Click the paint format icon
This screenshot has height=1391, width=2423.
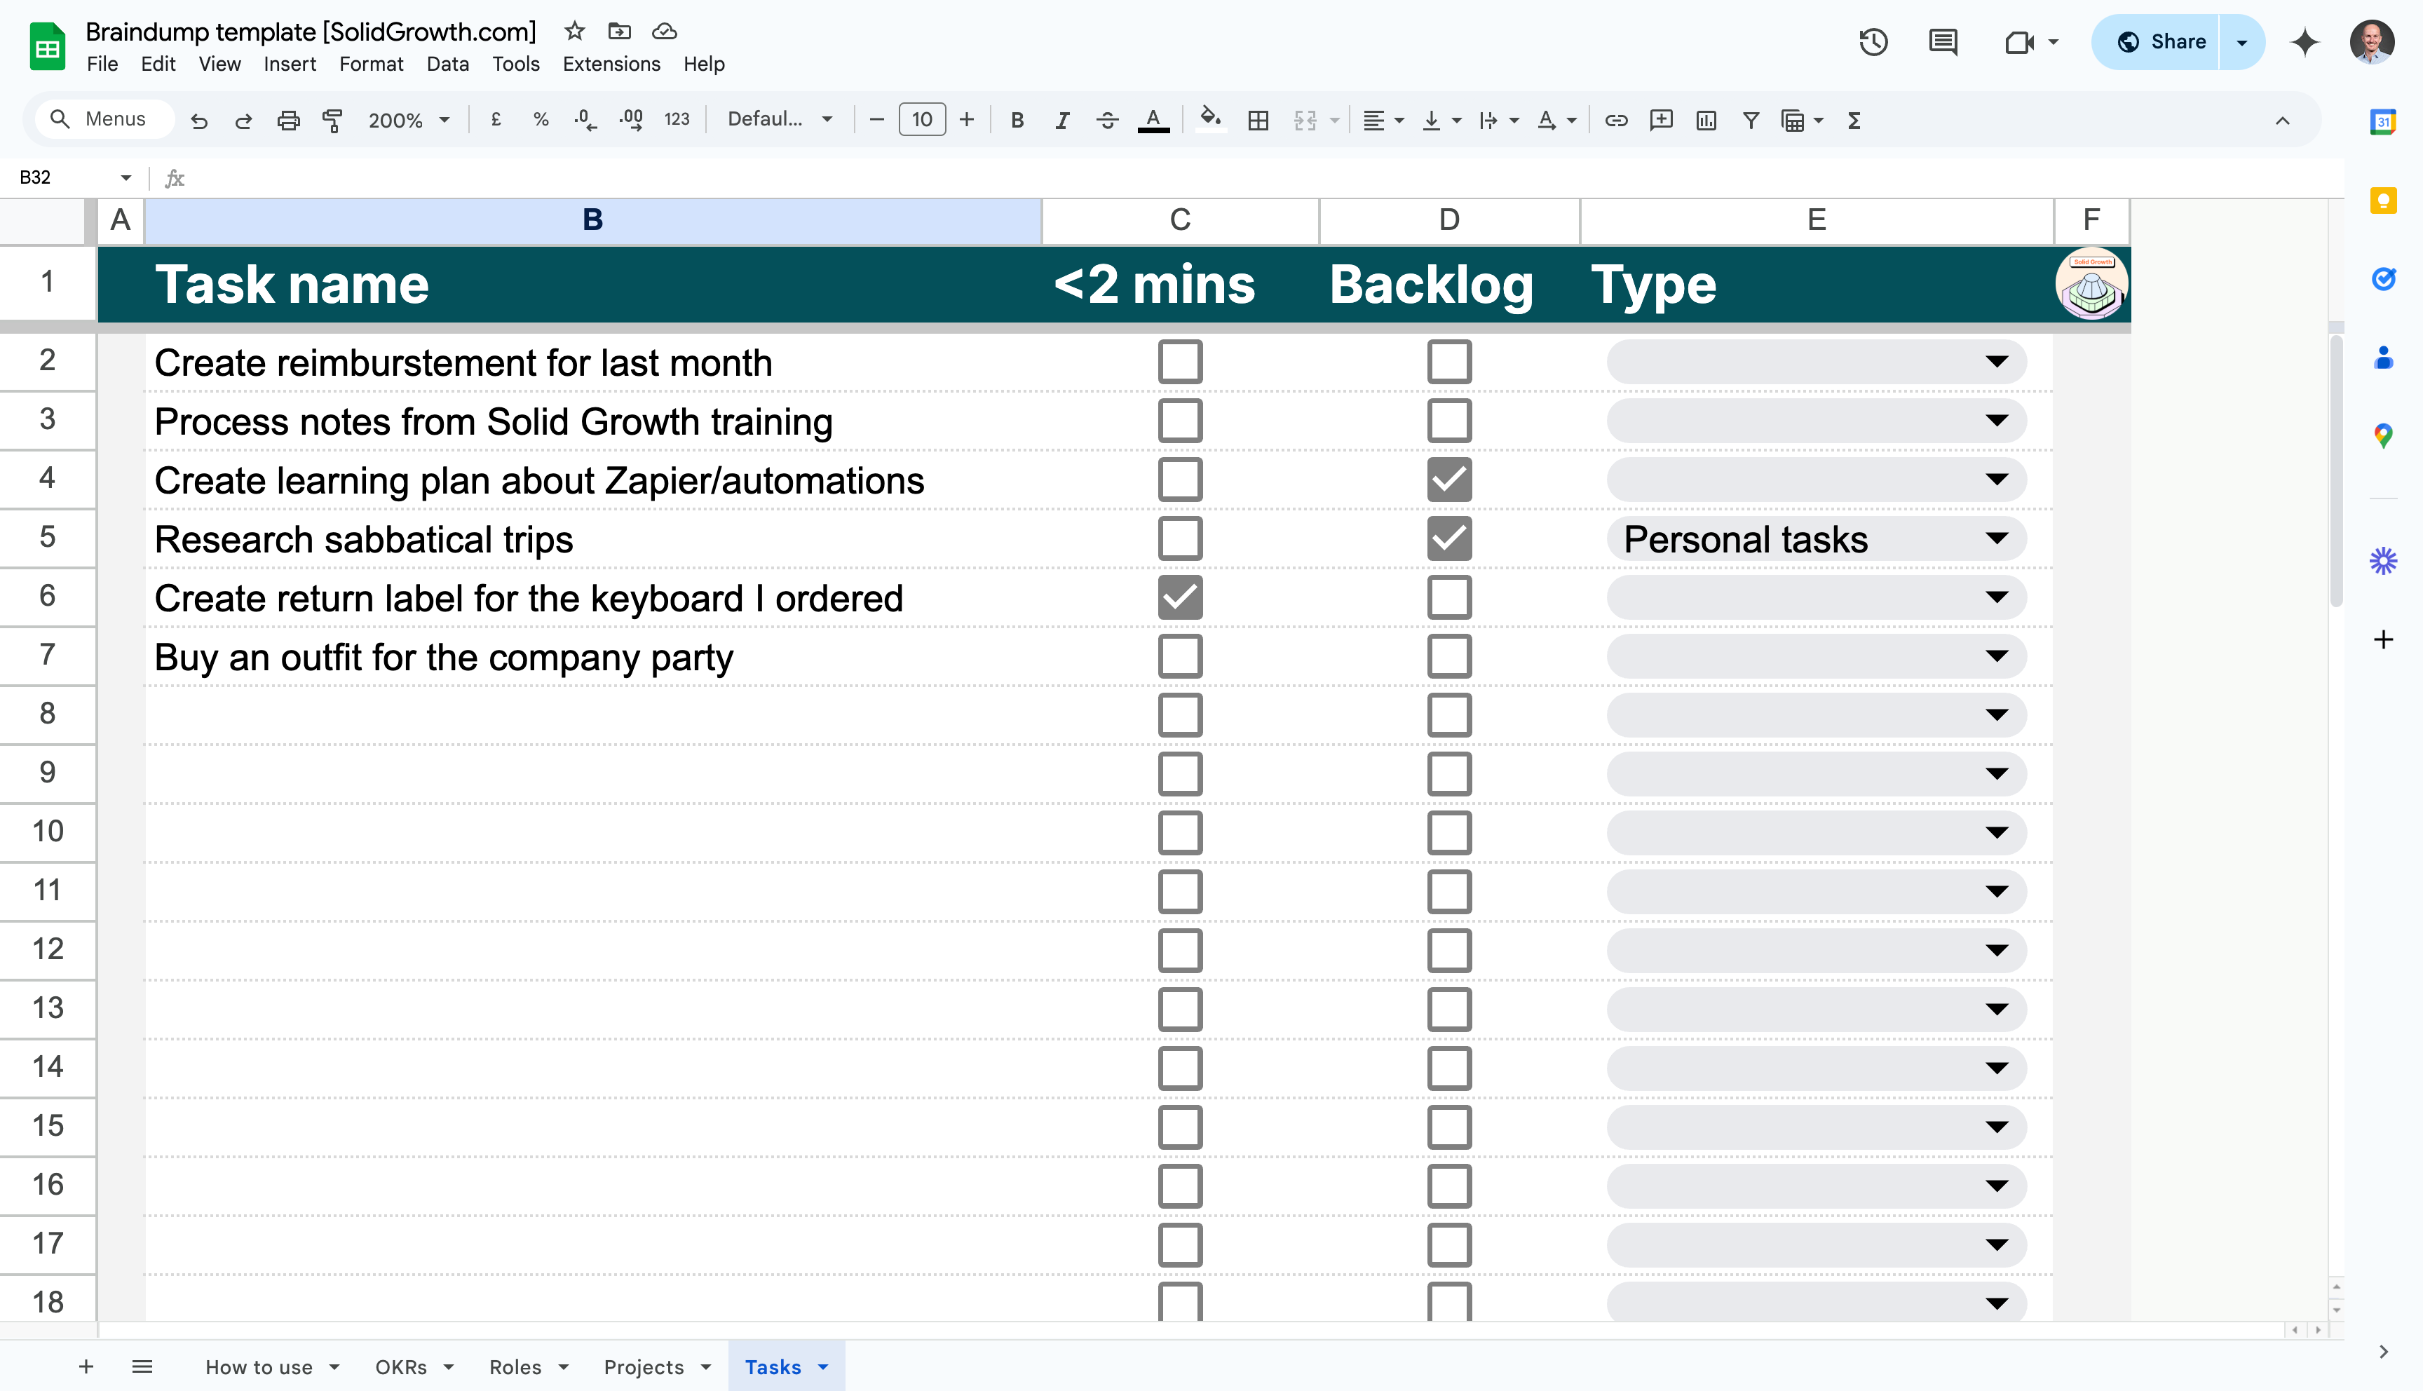pos(332,121)
